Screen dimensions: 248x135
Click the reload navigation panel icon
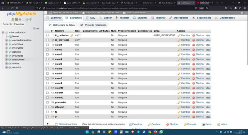pyautogui.click(x=30, y=19)
